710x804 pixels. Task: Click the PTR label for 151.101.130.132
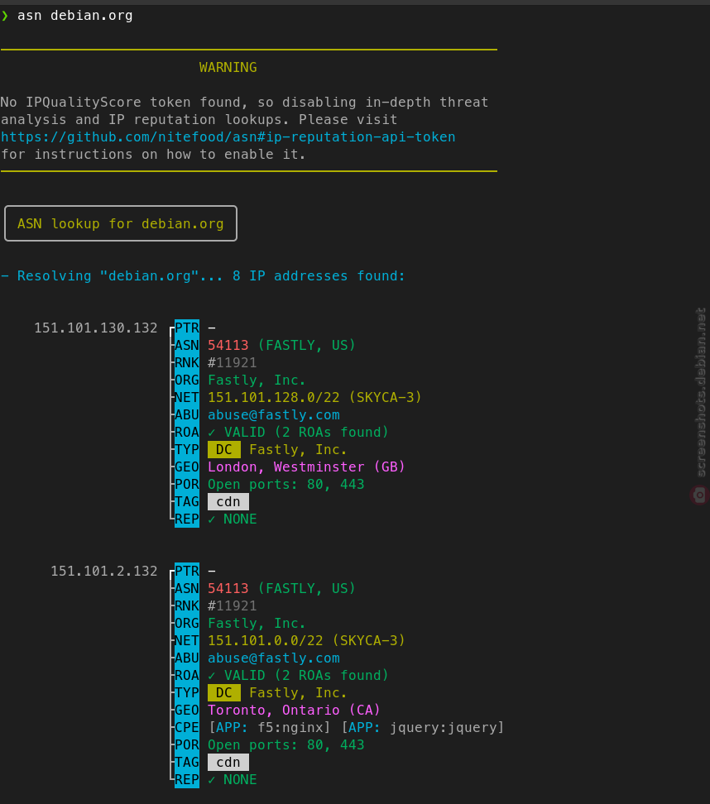[187, 328]
